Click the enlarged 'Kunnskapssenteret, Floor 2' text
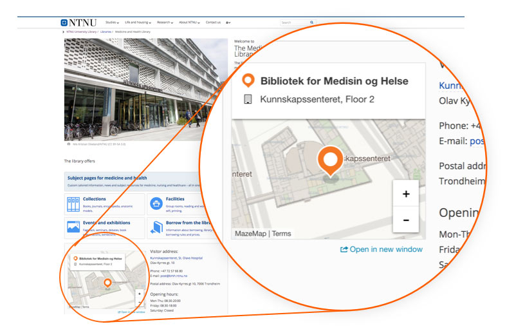The width and height of the screenshot is (516, 331). pyautogui.click(x=317, y=99)
